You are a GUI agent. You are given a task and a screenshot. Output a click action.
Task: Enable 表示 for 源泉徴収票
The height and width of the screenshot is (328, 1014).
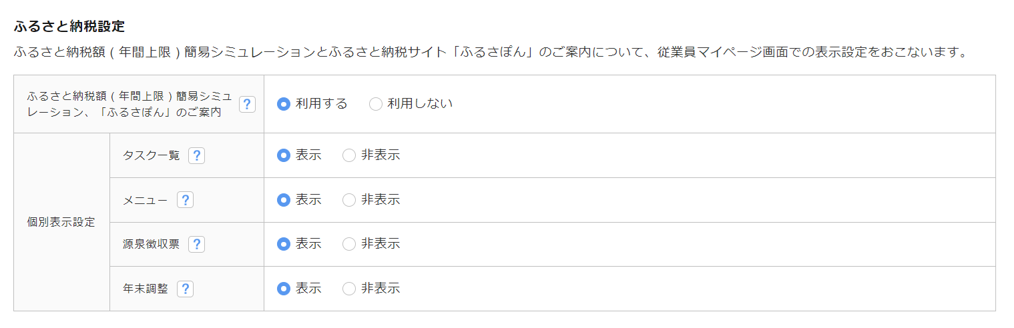coord(284,244)
